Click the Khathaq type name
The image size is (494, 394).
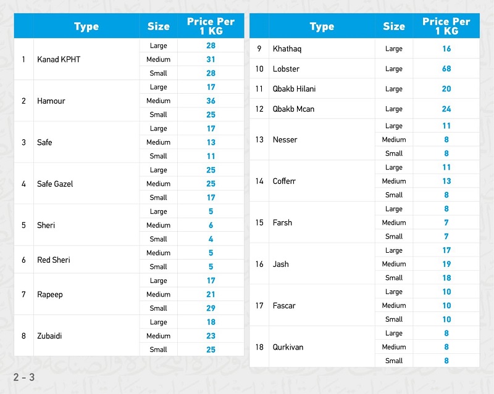coord(287,49)
